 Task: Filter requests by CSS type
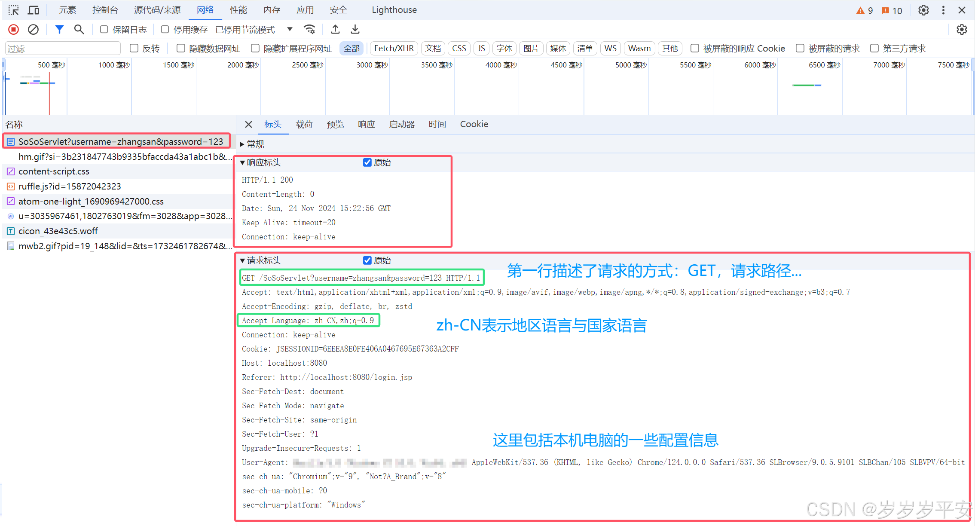coord(459,48)
